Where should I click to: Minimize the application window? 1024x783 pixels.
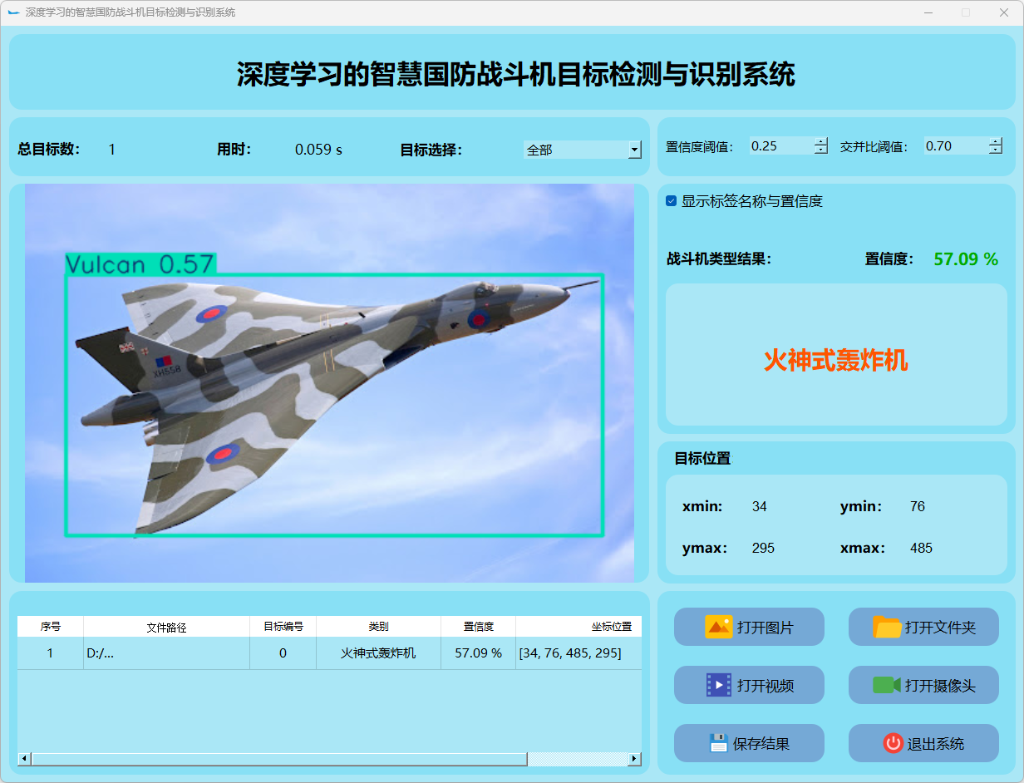(928, 12)
